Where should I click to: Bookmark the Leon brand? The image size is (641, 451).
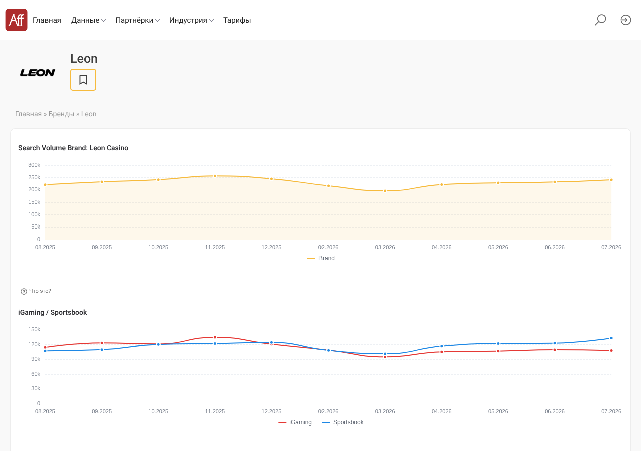pos(83,80)
